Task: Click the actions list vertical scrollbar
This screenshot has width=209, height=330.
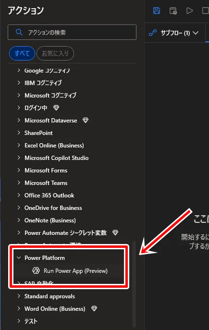Action: tap(134, 283)
